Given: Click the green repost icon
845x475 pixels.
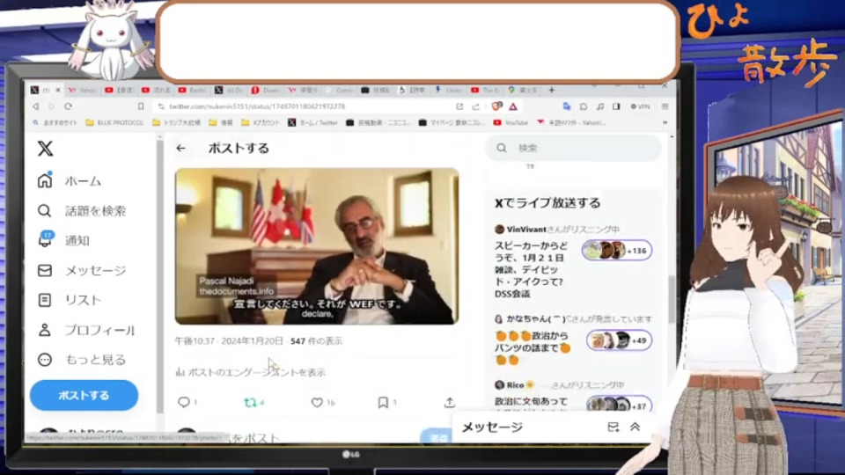Looking at the screenshot, I should coord(250,402).
